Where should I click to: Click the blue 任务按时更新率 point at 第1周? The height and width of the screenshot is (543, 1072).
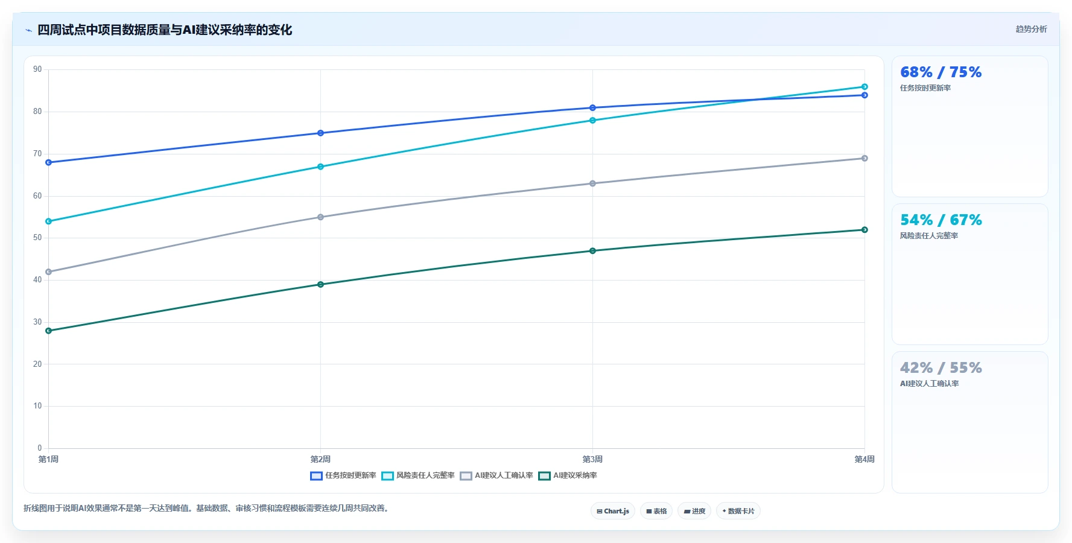coord(49,162)
